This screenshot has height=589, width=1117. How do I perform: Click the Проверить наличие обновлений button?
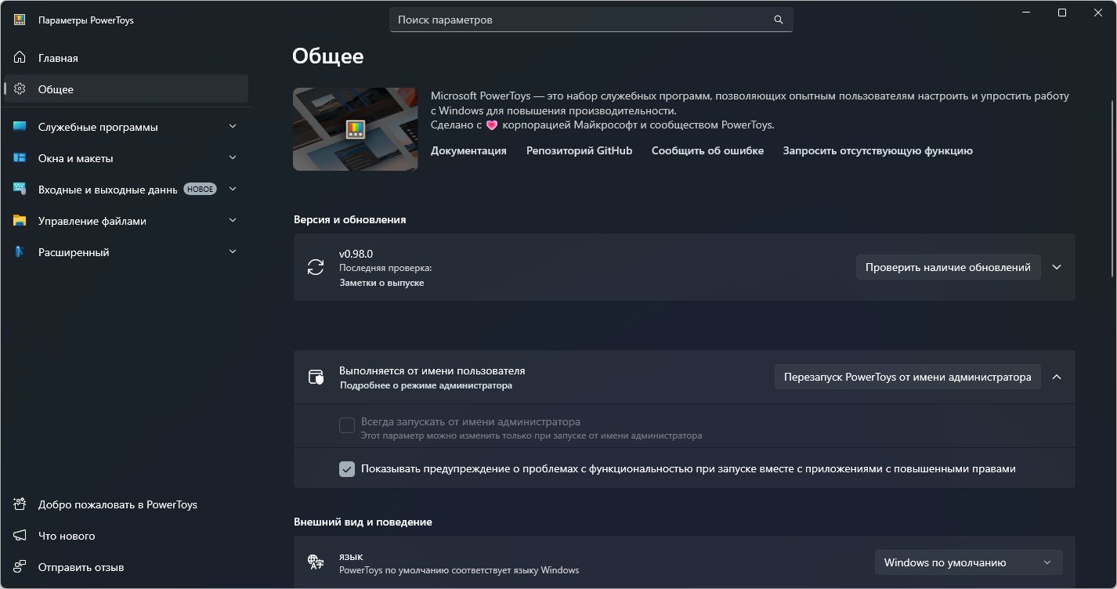click(x=948, y=267)
